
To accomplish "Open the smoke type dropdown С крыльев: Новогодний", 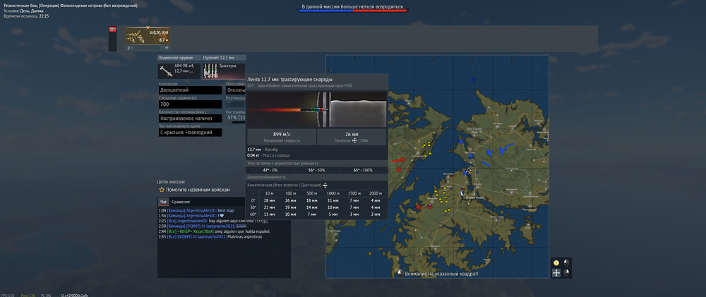I will coord(190,133).
